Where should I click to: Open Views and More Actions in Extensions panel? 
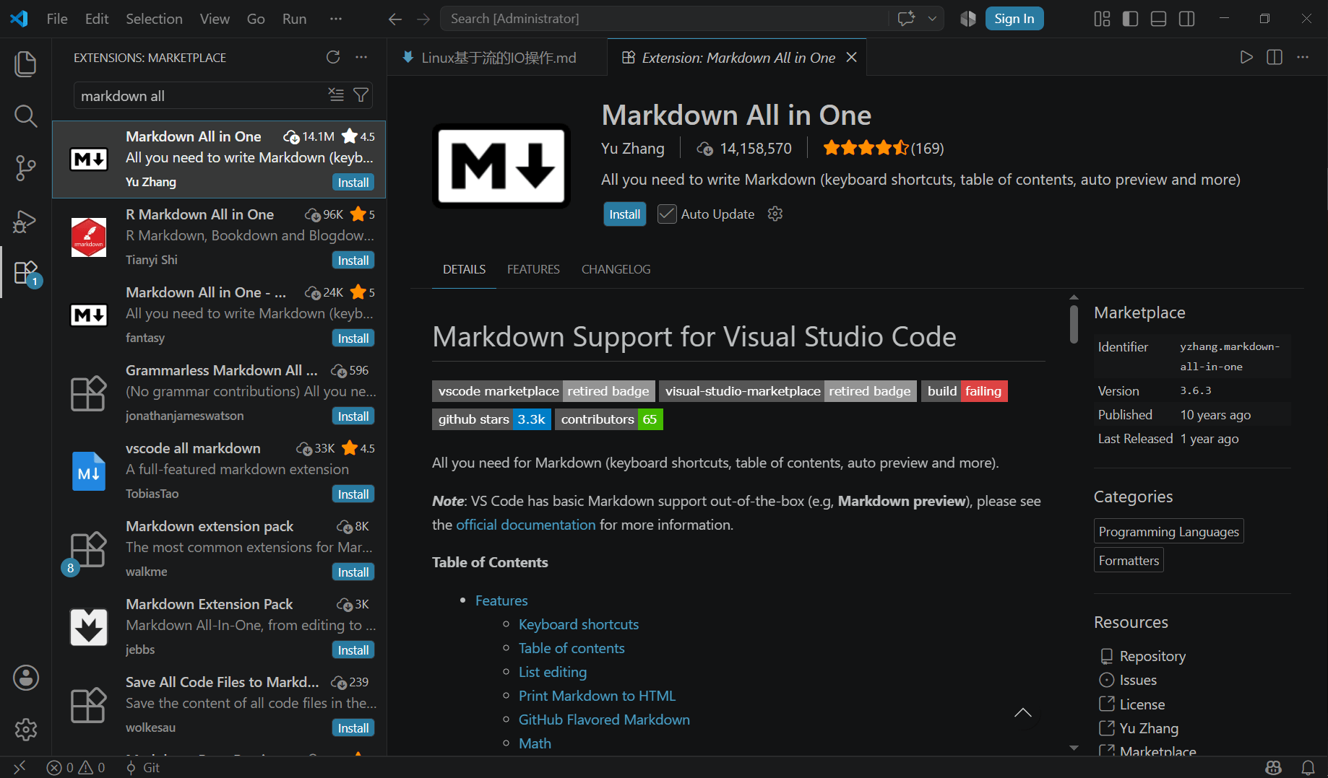click(361, 57)
